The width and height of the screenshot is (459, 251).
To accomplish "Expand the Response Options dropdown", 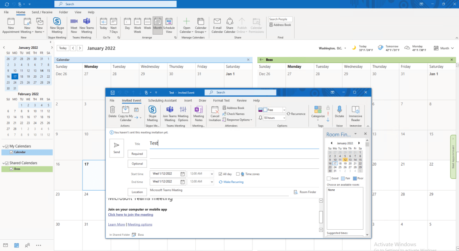I will coord(238,120).
